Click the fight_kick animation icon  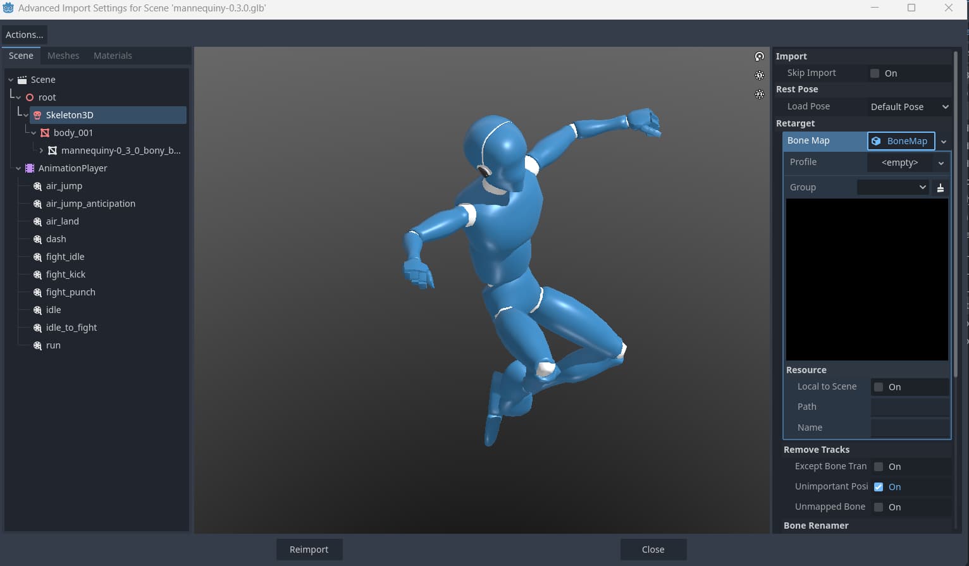click(37, 274)
